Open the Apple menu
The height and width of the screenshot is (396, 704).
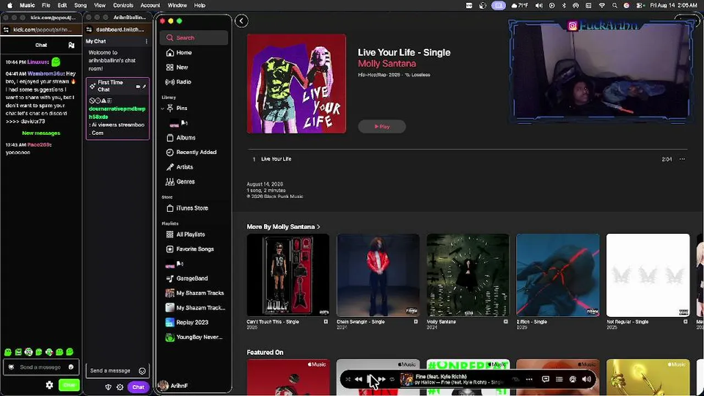pyautogui.click(x=9, y=5)
